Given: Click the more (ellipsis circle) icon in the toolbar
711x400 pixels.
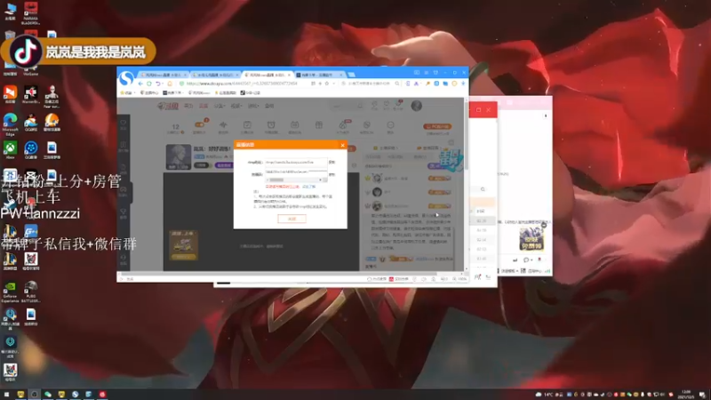Looking at the screenshot, I should [390, 125].
